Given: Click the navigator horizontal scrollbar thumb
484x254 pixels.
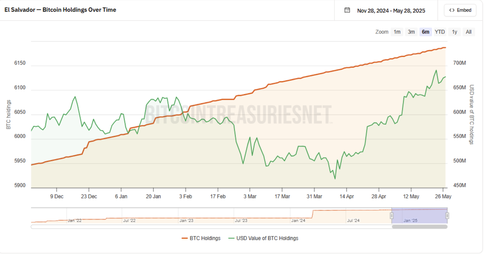Looking at the screenshot, I should click(419, 227).
